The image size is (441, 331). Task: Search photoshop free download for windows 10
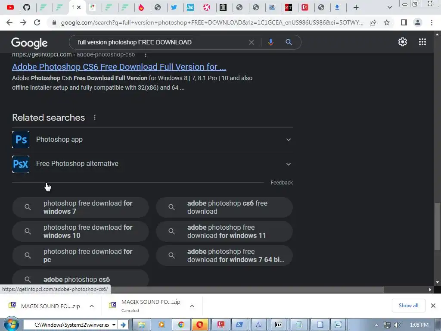[x=81, y=231]
